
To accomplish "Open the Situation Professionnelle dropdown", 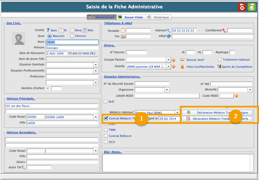I will [x=96, y=71].
